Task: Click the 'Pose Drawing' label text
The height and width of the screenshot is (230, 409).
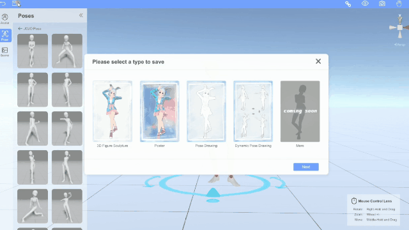Action: [206, 146]
